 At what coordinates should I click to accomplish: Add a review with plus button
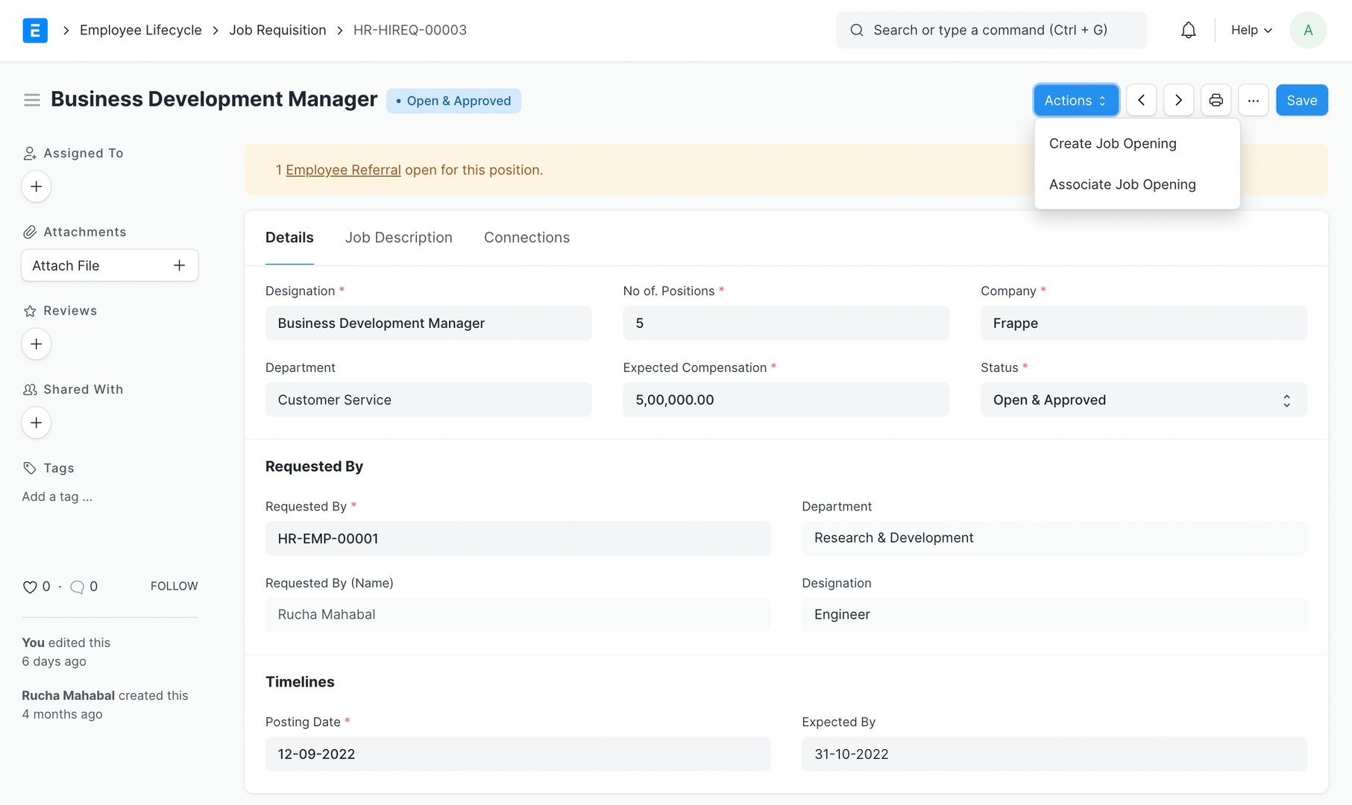click(36, 344)
